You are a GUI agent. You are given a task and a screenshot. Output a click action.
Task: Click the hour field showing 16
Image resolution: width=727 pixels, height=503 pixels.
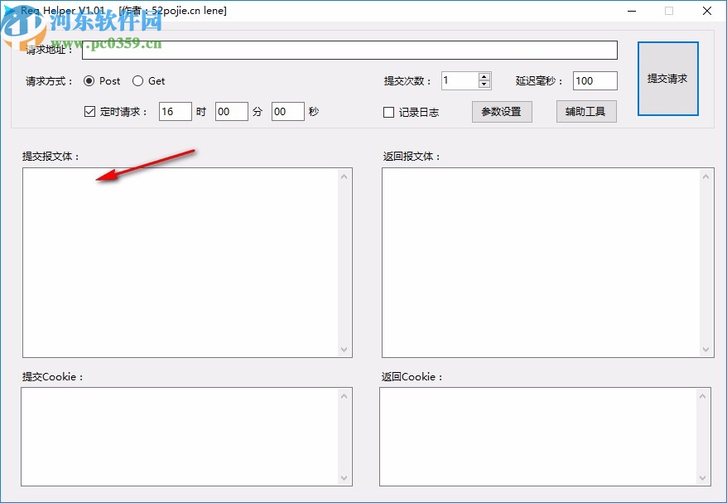(175, 111)
